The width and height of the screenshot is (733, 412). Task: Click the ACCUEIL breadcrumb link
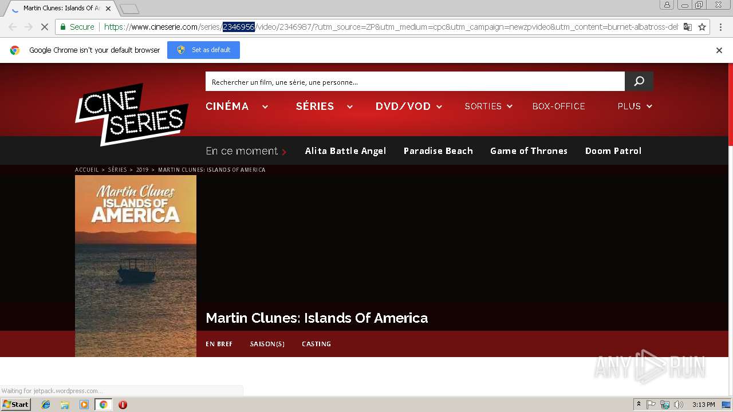pyautogui.click(x=87, y=170)
